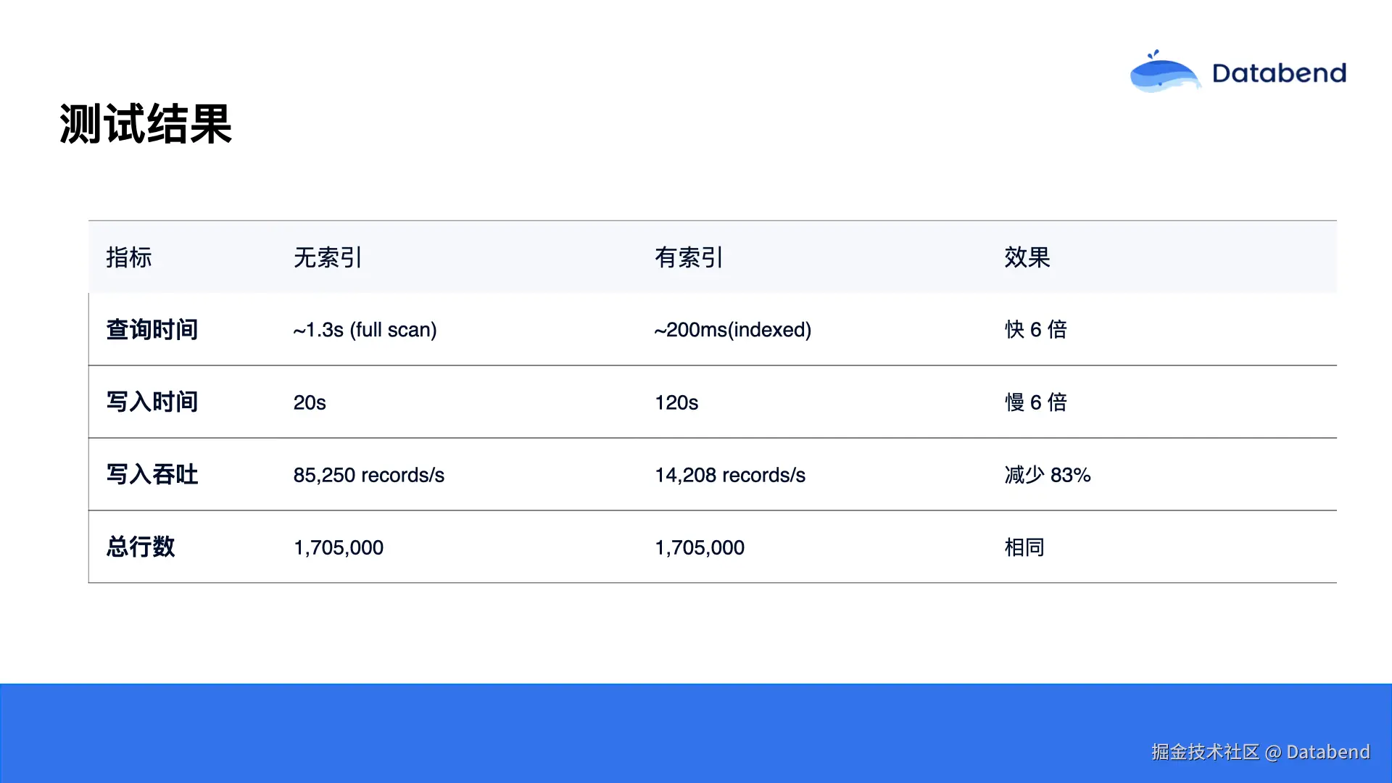Click the 指标 column header

129,257
